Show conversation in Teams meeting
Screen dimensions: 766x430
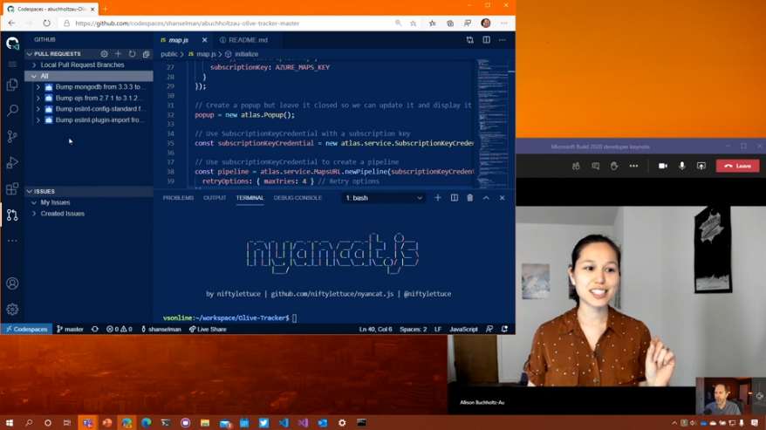point(595,166)
